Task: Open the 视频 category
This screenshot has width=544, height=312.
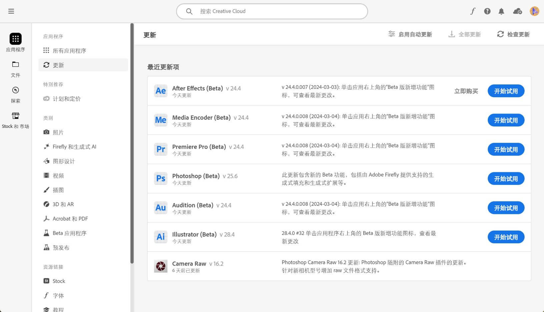Action: click(x=83, y=176)
